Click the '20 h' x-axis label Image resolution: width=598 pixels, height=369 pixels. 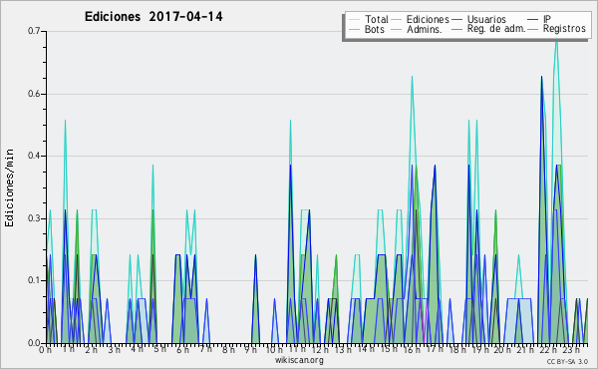pyautogui.click(x=502, y=349)
